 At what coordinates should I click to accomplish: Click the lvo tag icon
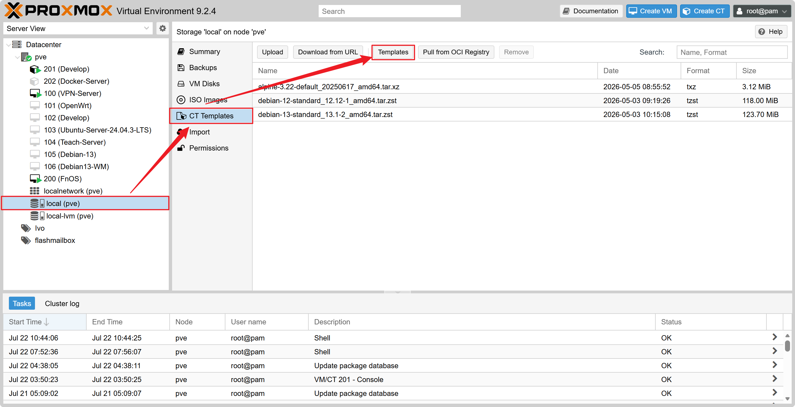[x=26, y=228]
